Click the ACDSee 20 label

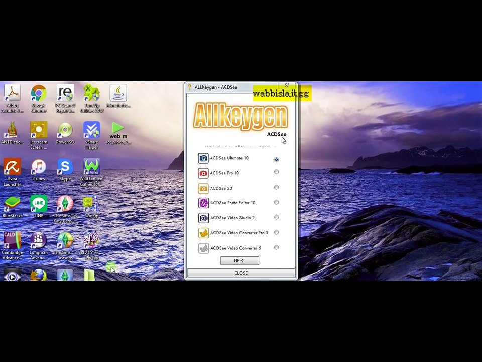coord(221,188)
